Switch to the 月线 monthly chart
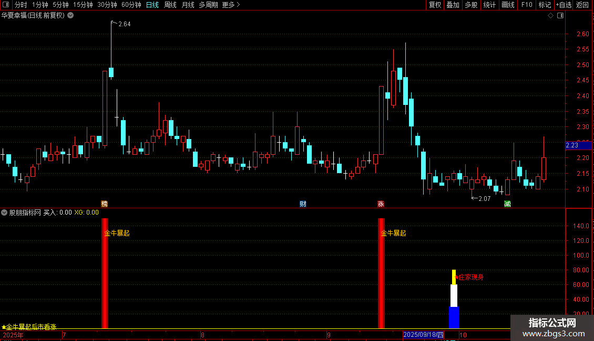This screenshot has height=341, width=594. [x=188, y=5]
